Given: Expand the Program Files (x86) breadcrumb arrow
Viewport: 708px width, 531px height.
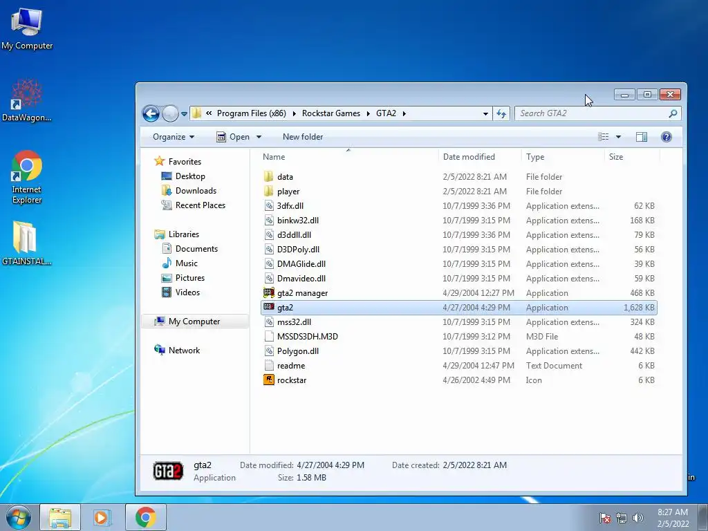Looking at the screenshot, I should [x=294, y=113].
